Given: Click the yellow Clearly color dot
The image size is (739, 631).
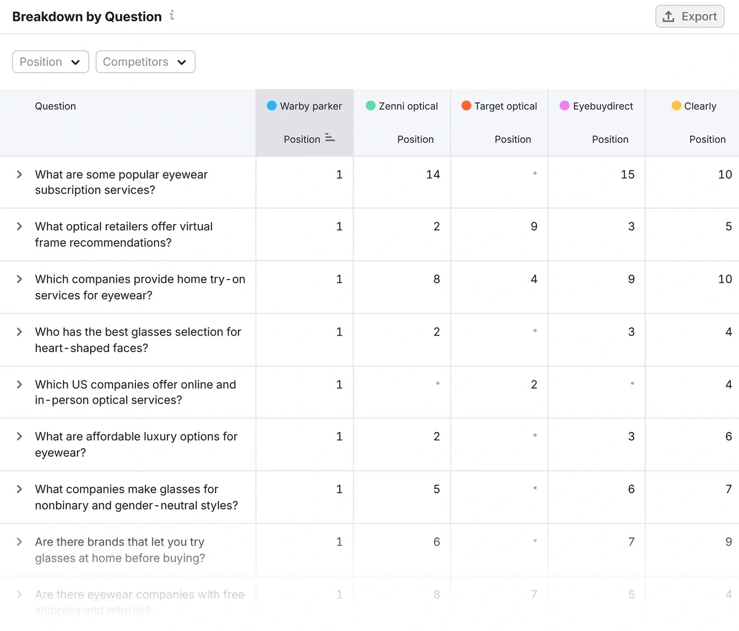Looking at the screenshot, I should (x=676, y=105).
